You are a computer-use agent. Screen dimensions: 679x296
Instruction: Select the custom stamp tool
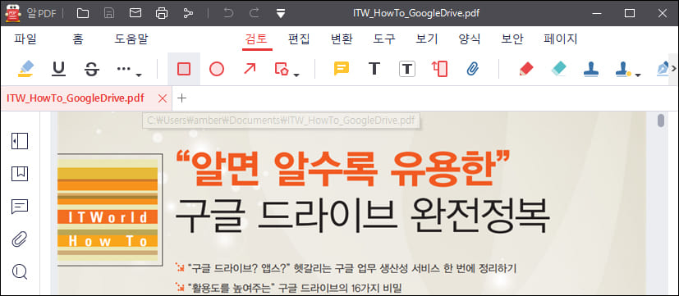(x=622, y=69)
